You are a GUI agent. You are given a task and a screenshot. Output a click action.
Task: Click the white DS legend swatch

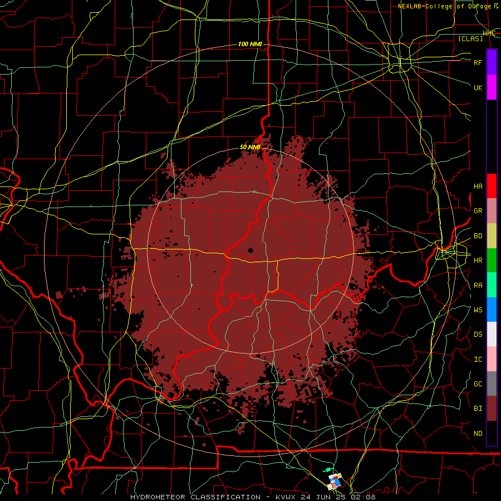(492, 334)
